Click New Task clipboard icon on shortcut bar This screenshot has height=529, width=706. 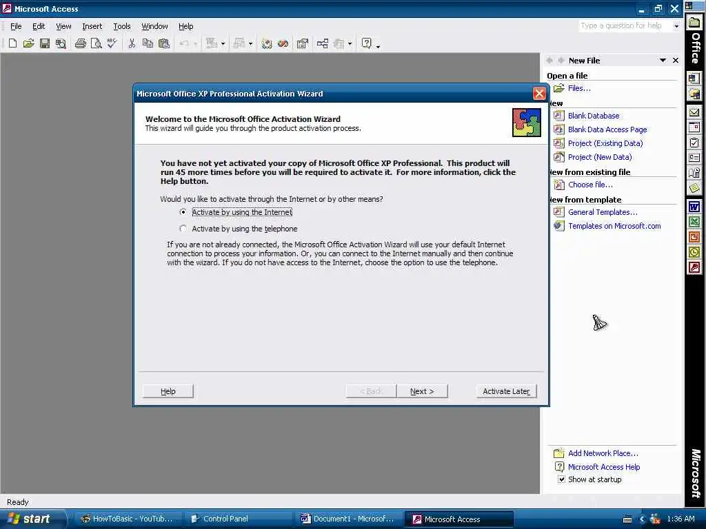click(694, 143)
